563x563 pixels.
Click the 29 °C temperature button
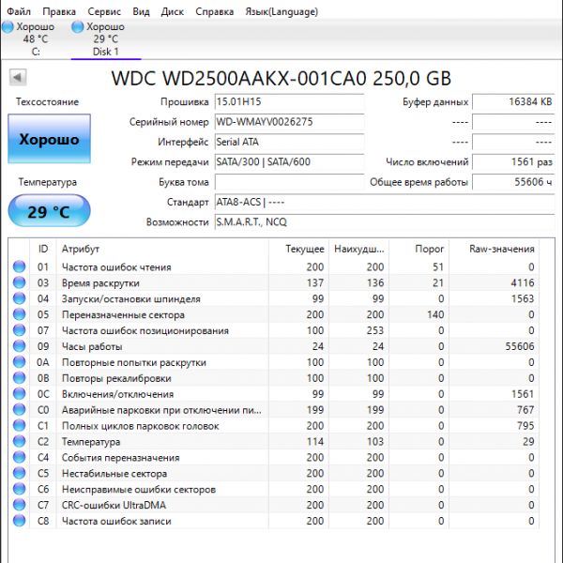49,211
